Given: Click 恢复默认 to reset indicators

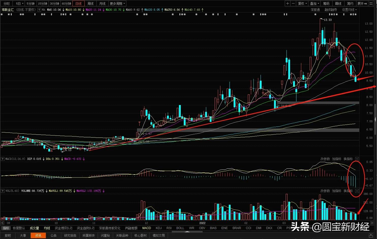Looking at the screenshot, I should tap(19, 228).
